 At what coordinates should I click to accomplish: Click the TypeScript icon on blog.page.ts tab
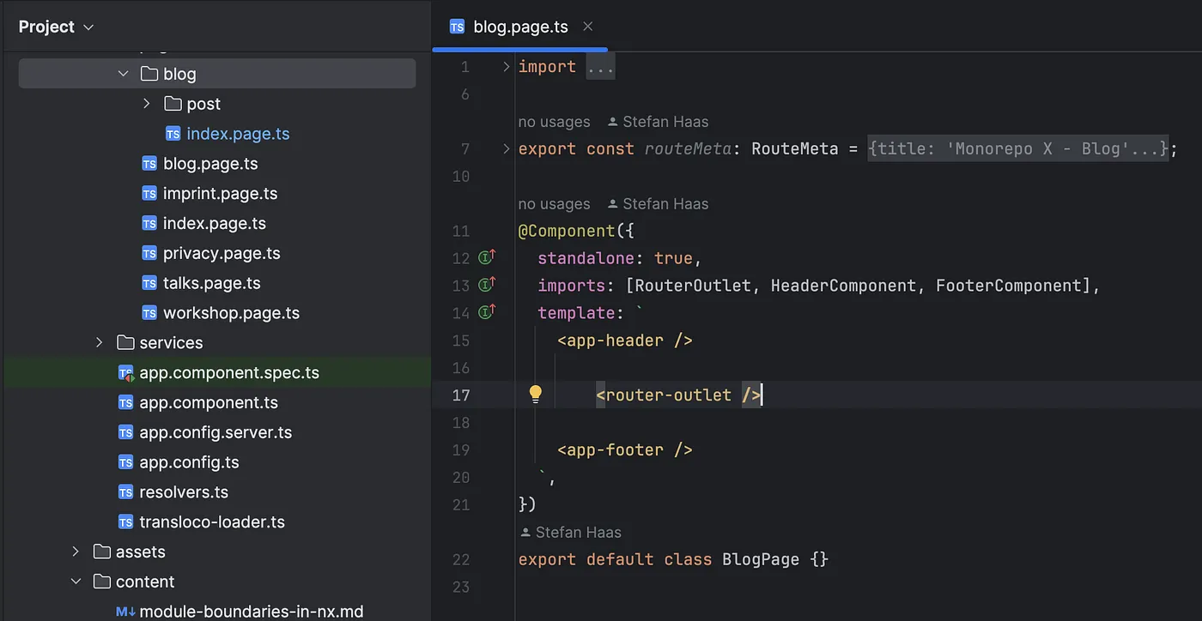(x=458, y=27)
